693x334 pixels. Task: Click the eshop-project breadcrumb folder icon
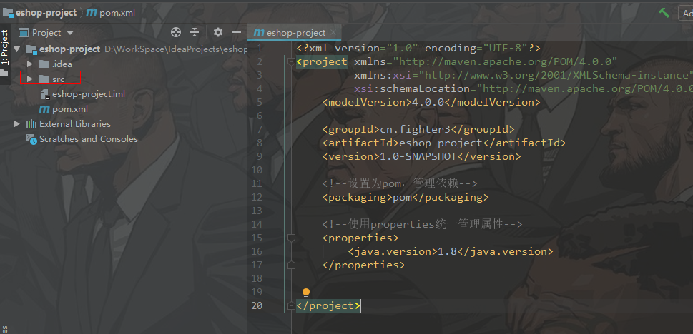point(8,13)
